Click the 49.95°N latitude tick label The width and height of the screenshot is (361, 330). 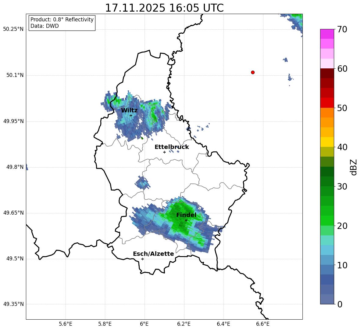13,121
